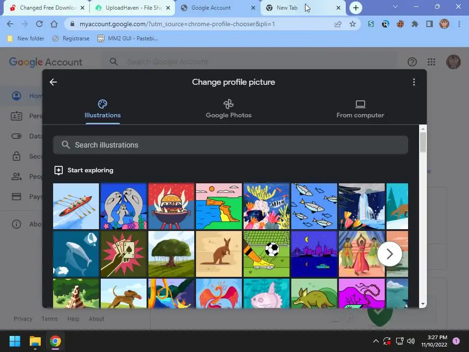Switch to the From computer tab
Viewport: 469px width, 352px height.
[360, 109]
